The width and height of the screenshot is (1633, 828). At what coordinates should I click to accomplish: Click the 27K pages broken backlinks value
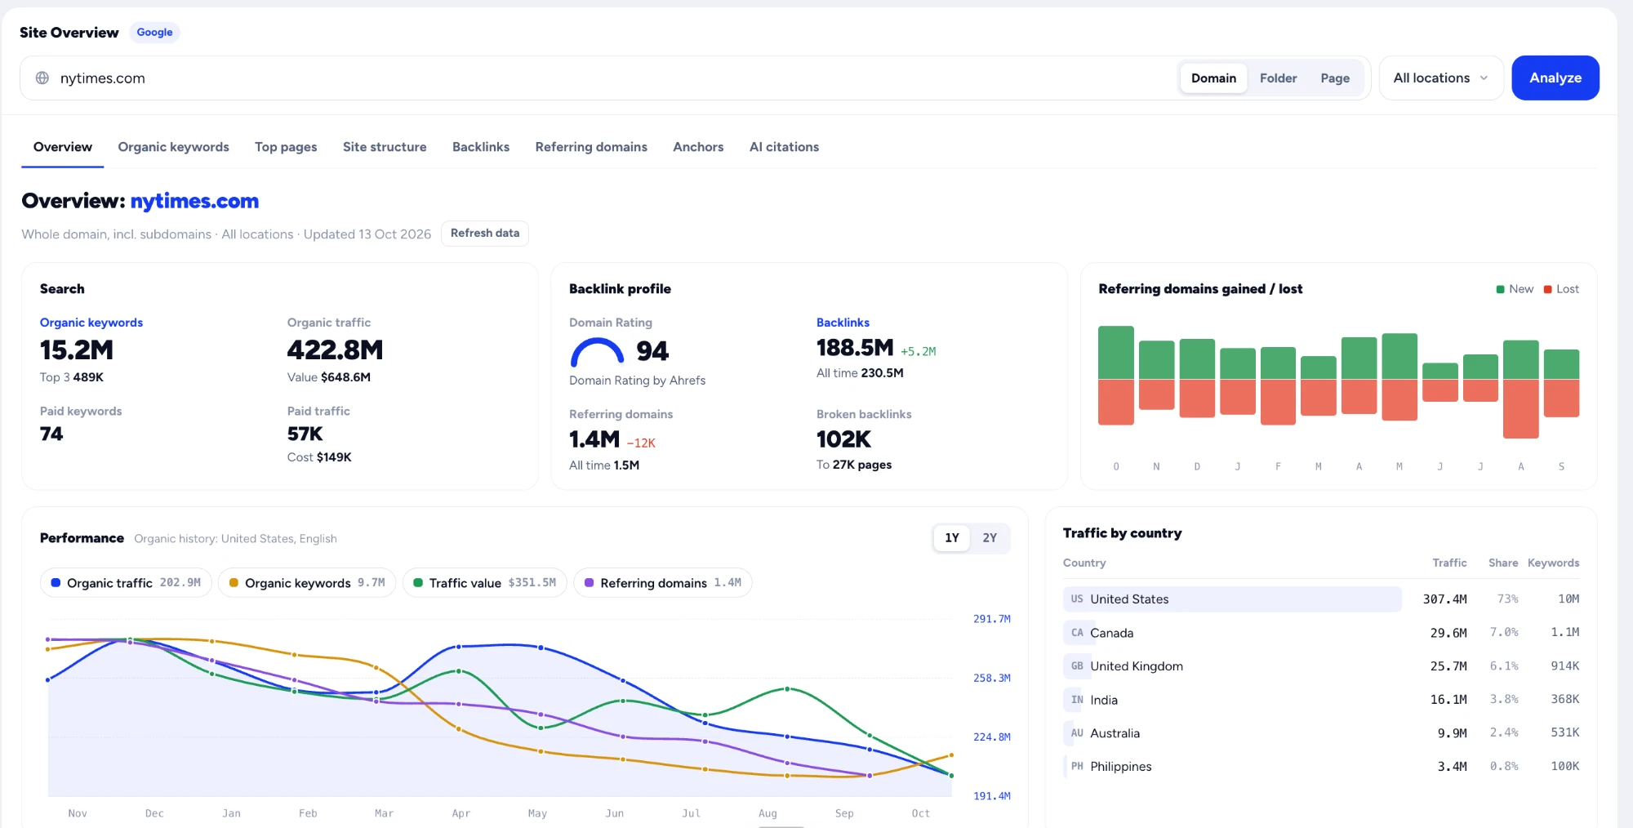pyautogui.click(x=862, y=465)
